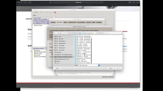Click Cancel in the file dialog

(x=111, y=68)
